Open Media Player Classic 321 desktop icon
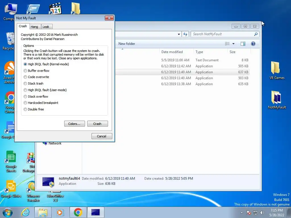The image size is (291, 218). pyautogui.click(x=55, y=8)
